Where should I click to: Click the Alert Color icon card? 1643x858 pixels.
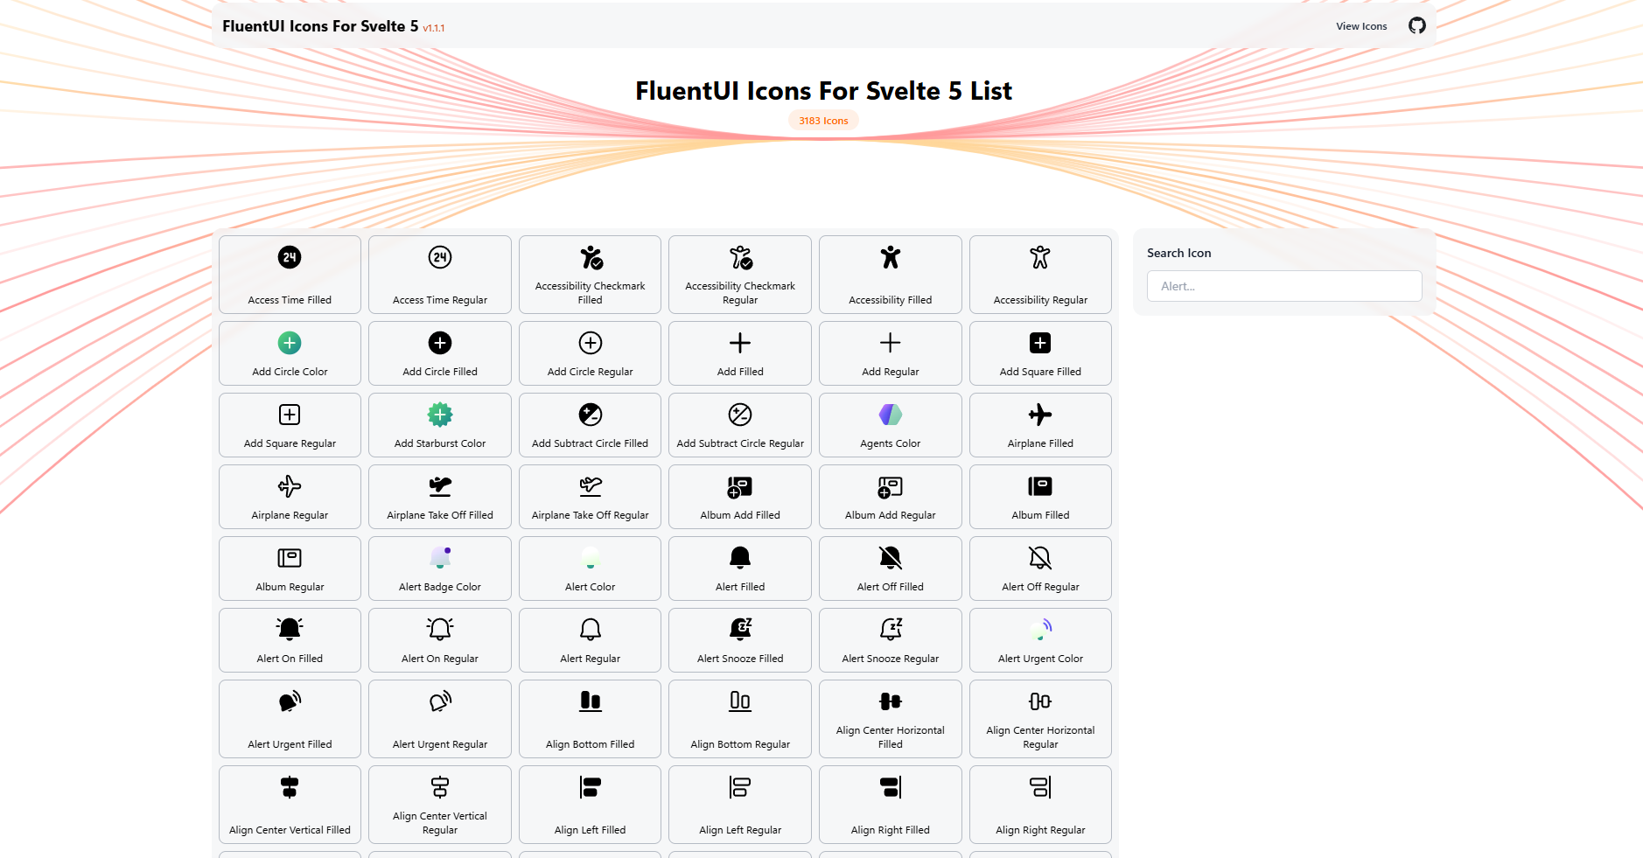pos(590,569)
